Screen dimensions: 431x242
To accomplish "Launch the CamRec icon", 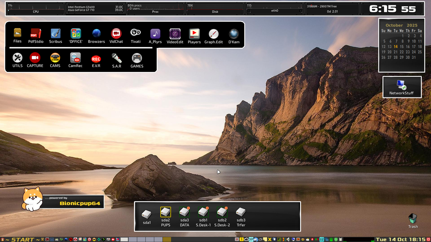I will [x=75, y=58].
